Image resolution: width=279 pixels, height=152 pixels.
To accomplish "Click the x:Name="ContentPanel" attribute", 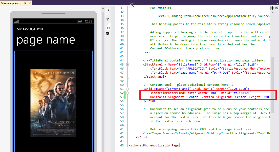I will tap(172, 89).
